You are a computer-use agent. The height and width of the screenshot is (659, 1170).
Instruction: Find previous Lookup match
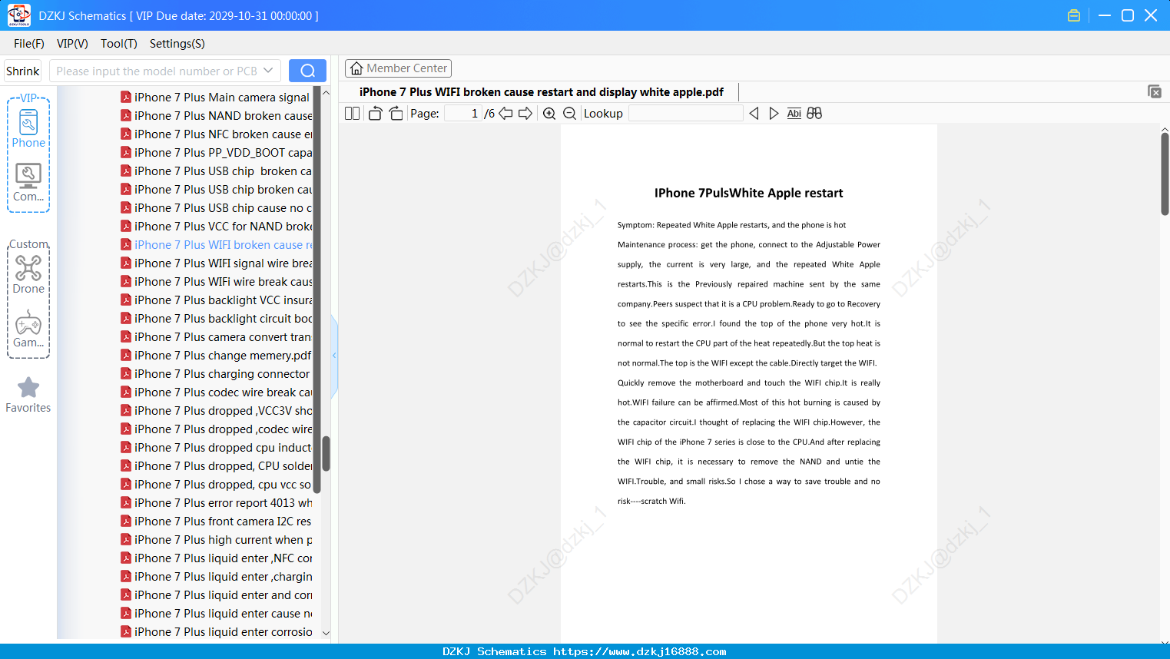point(754,114)
